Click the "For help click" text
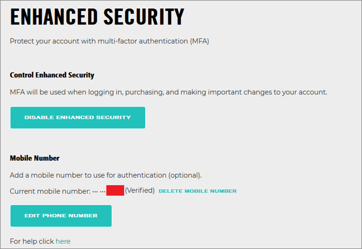 (x=32, y=241)
